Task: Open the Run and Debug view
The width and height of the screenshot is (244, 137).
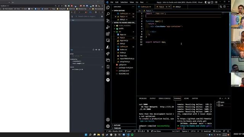Action: coord(108,27)
